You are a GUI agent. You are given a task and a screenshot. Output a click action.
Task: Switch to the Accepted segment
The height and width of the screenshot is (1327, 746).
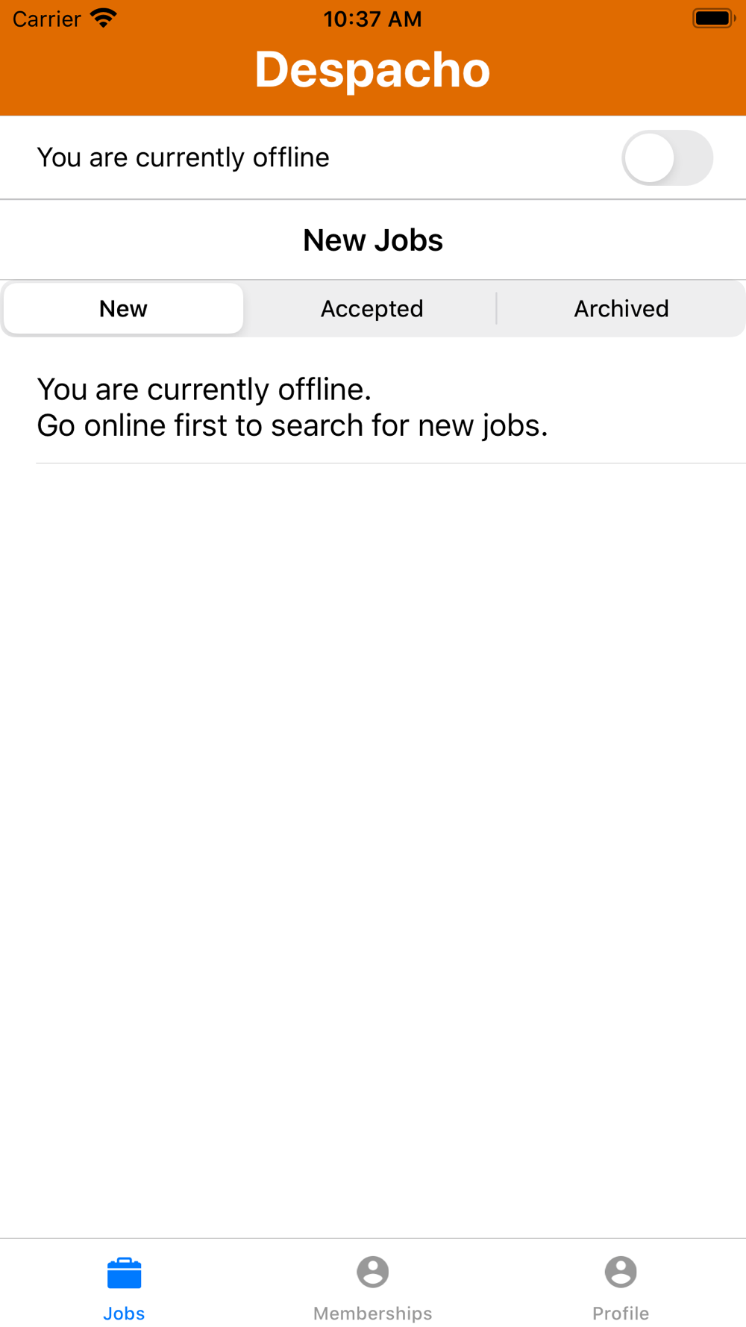click(372, 308)
